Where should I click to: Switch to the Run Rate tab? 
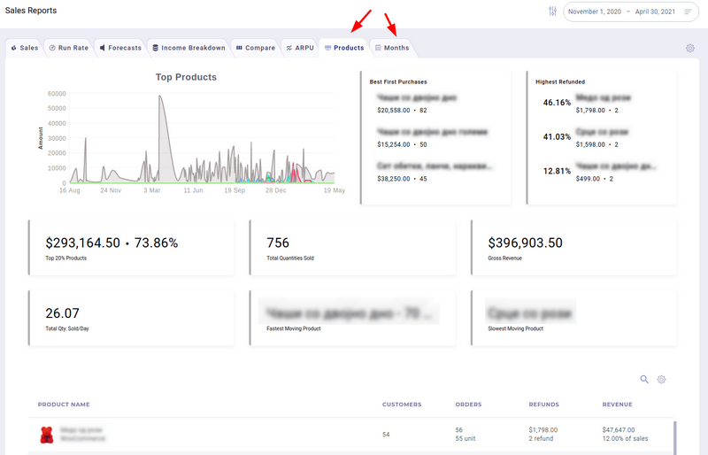(x=69, y=48)
